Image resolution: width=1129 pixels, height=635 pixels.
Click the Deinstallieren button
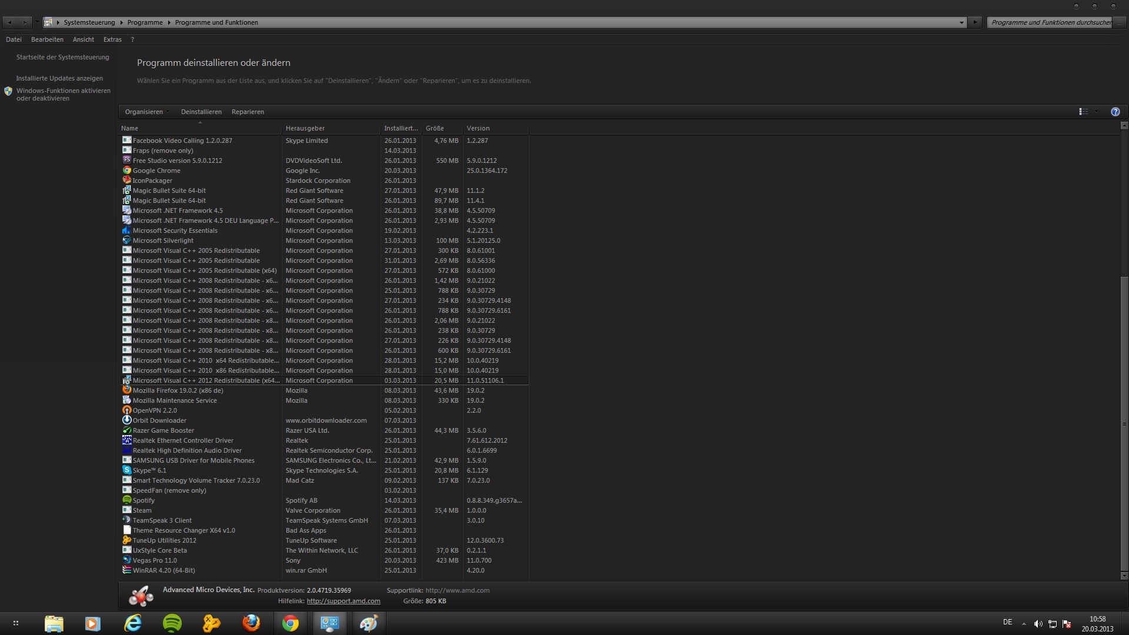coord(201,112)
